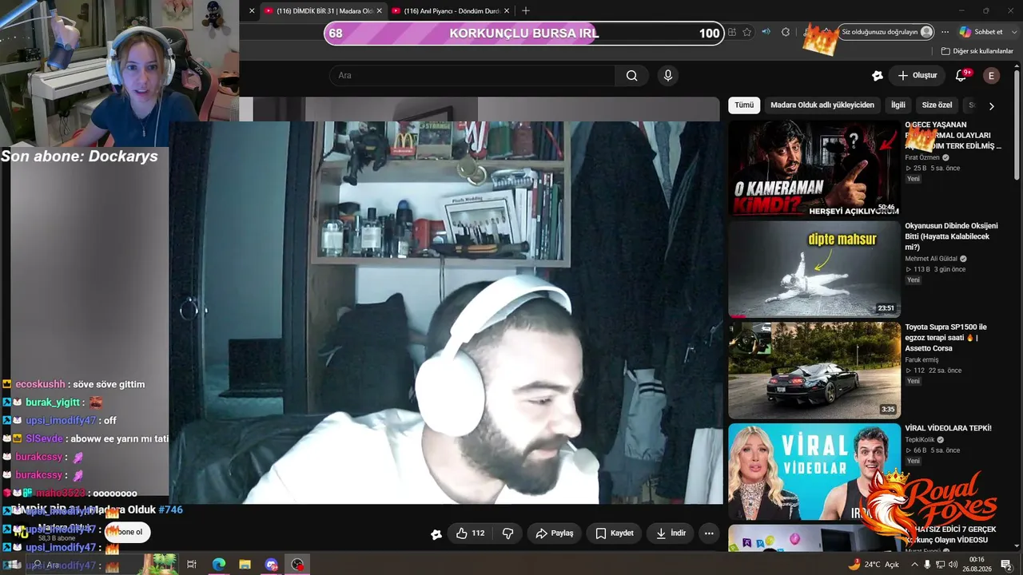This screenshot has height=575, width=1023.
Task: Open a new browser tab
Action: click(x=525, y=11)
